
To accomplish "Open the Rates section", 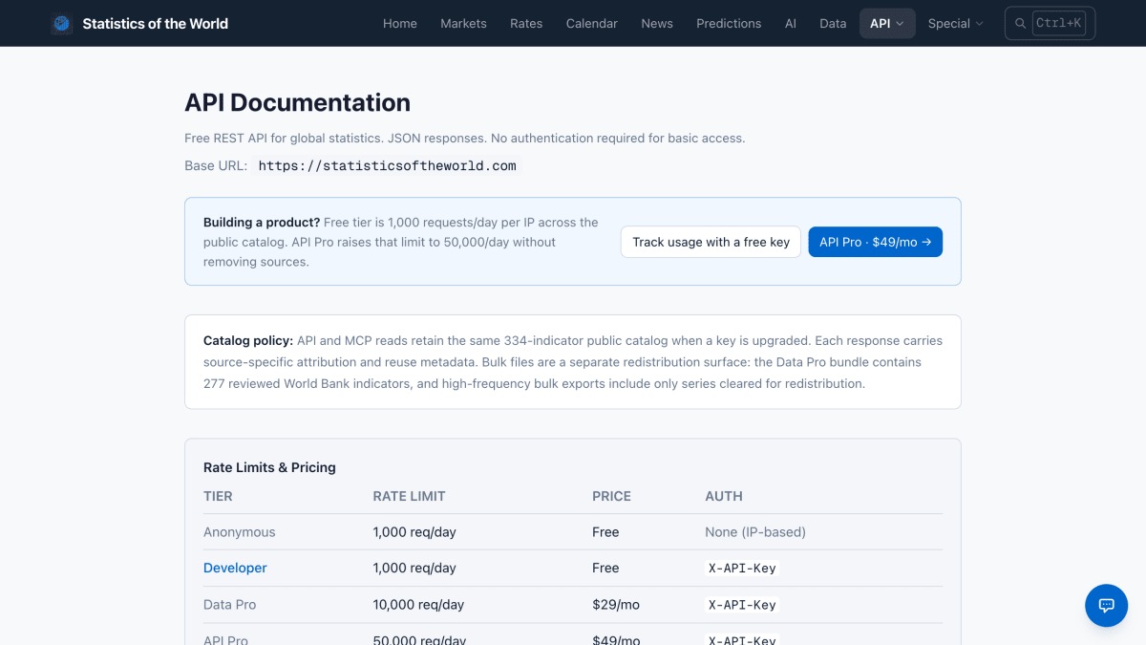I will pyautogui.click(x=526, y=23).
